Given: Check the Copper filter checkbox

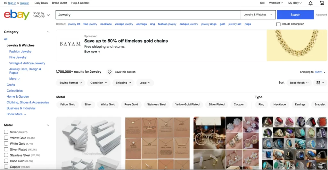Looking at the screenshot, I should pyautogui.click(x=6, y=167).
